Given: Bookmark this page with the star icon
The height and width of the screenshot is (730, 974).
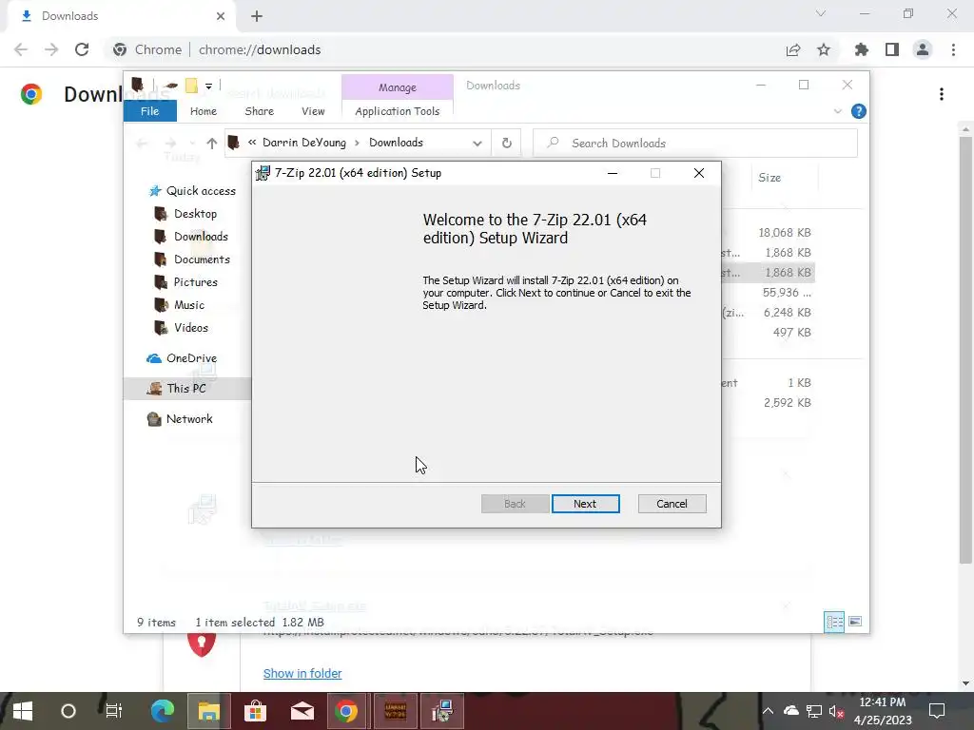Looking at the screenshot, I should click(x=824, y=49).
